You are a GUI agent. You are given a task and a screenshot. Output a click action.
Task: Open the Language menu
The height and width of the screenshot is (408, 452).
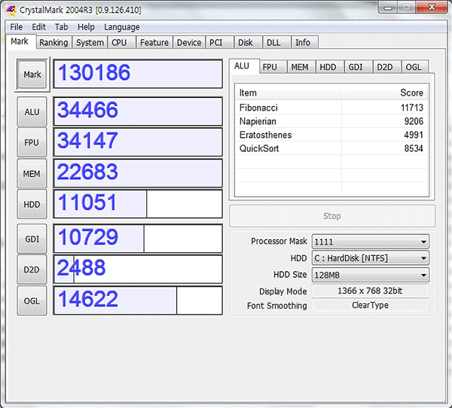121,27
